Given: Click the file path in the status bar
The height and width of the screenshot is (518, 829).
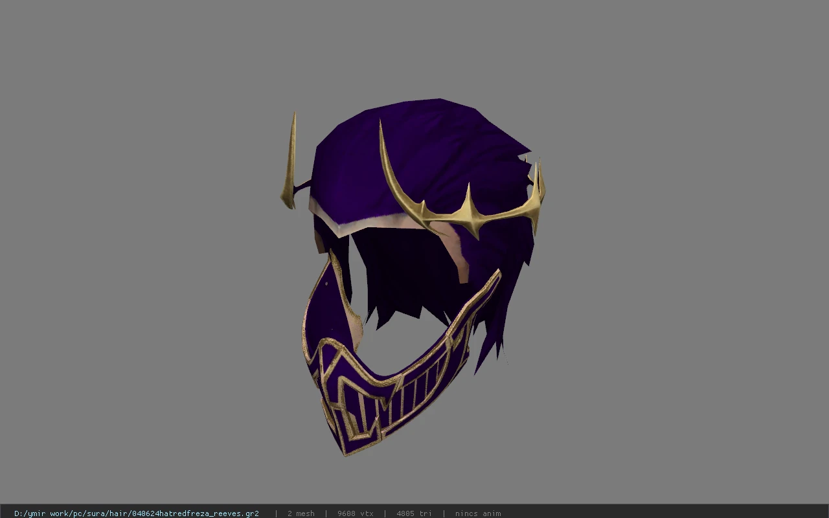Looking at the screenshot, I should [x=137, y=513].
